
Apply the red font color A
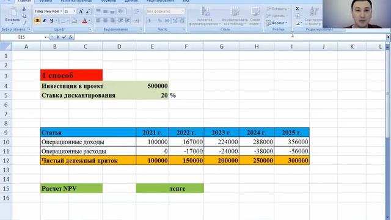pos(84,21)
